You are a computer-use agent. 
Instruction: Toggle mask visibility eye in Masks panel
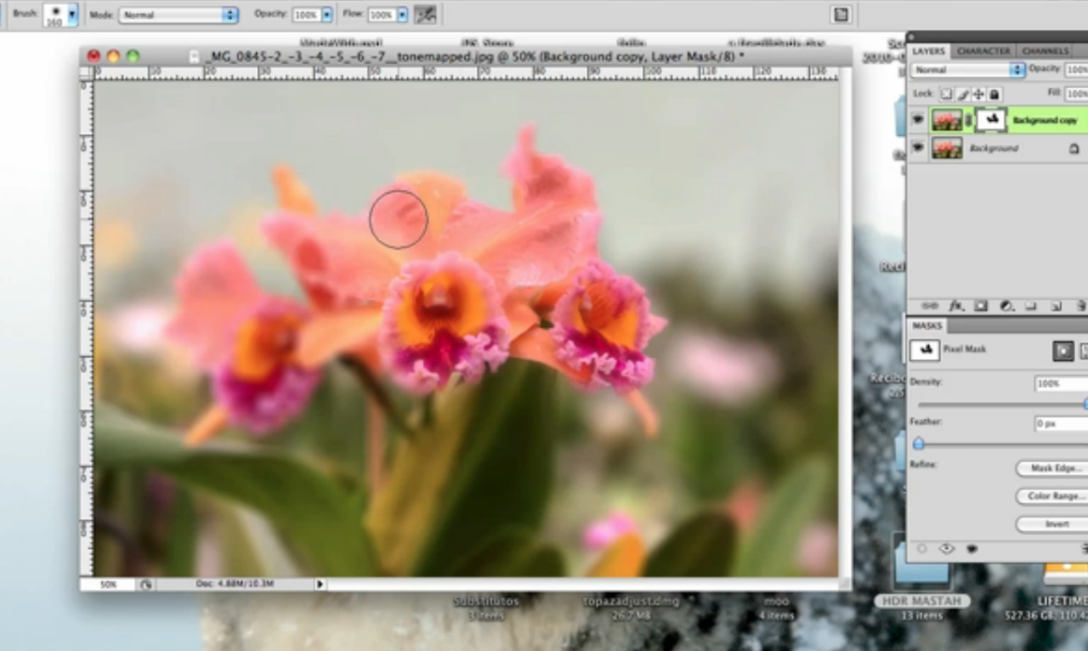point(947,549)
